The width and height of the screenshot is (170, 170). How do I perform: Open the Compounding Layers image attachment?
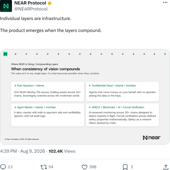(85, 97)
